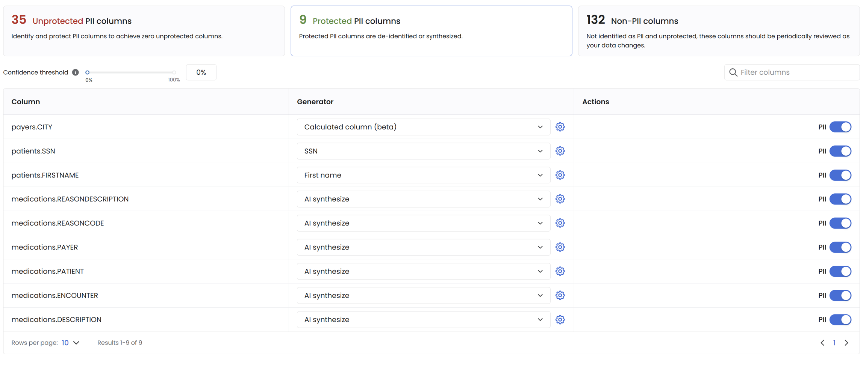Image resolution: width=866 pixels, height=367 pixels.
Task: Disable PII toggle for patients.SSN
Action: [840, 151]
